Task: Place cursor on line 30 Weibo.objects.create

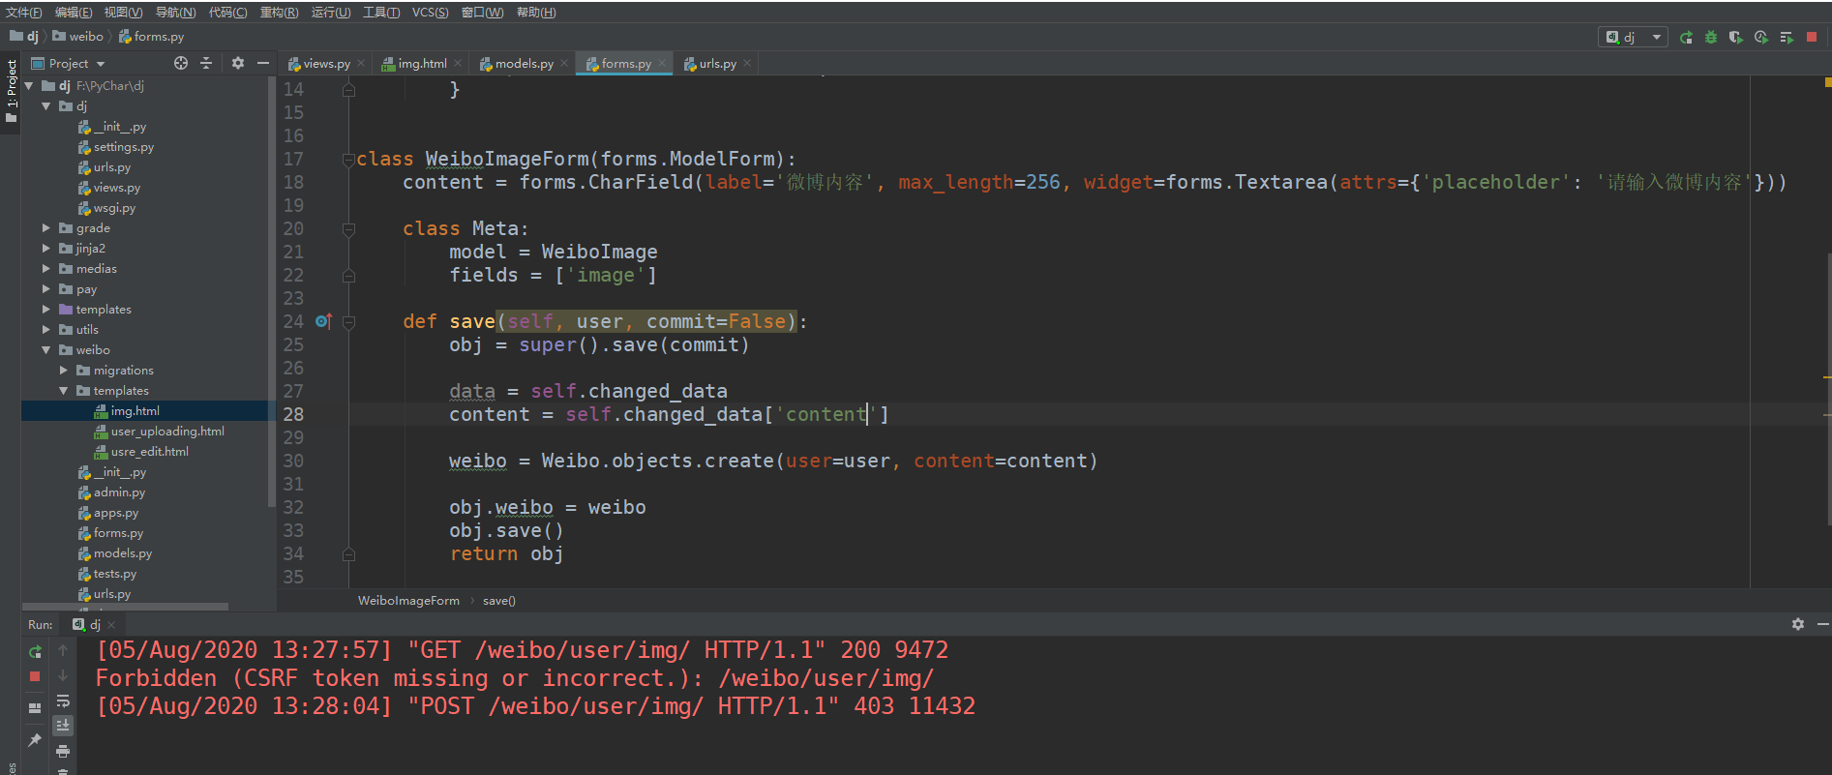Action: pos(658,462)
